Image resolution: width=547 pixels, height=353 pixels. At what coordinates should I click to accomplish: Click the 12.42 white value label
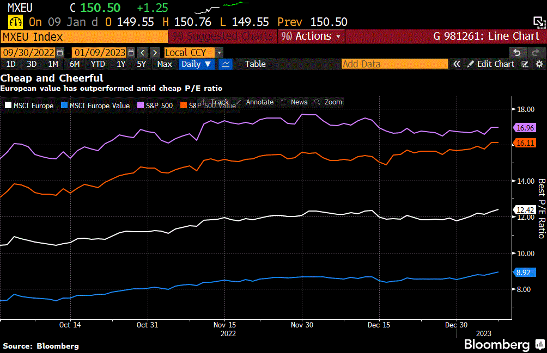[524, 210]
